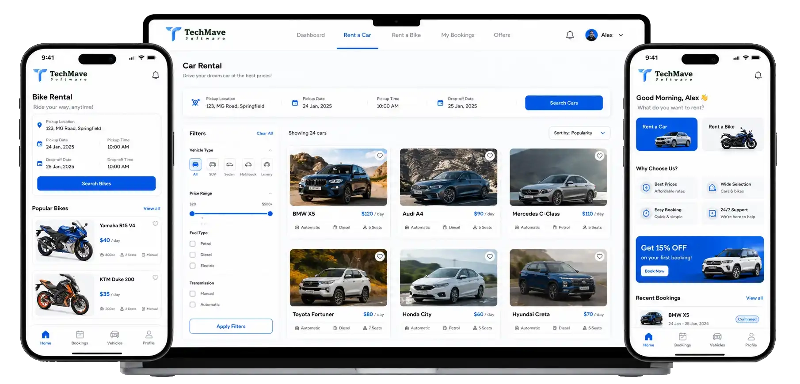Open the Alex user menu chevron
The height and width of the screenshot is (384, 800).
(x=621, y=35)
